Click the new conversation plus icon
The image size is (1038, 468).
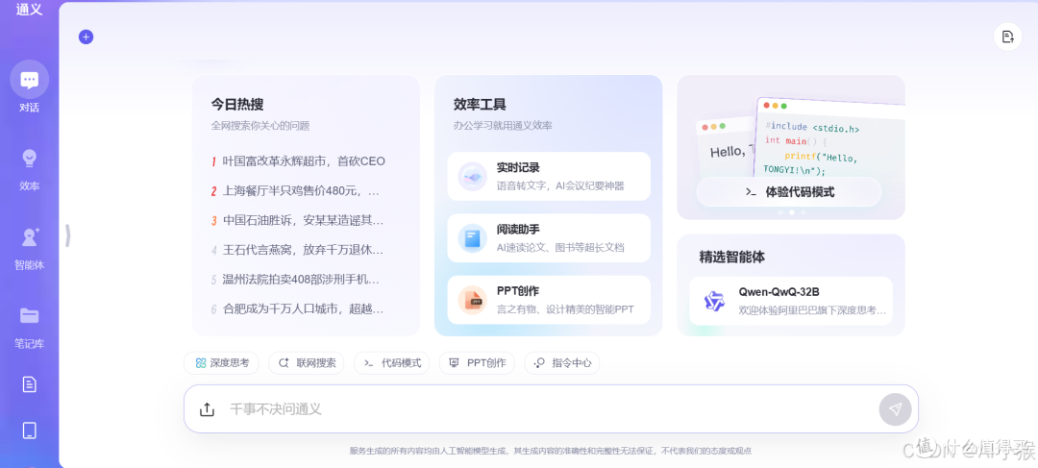coord(86,37)
